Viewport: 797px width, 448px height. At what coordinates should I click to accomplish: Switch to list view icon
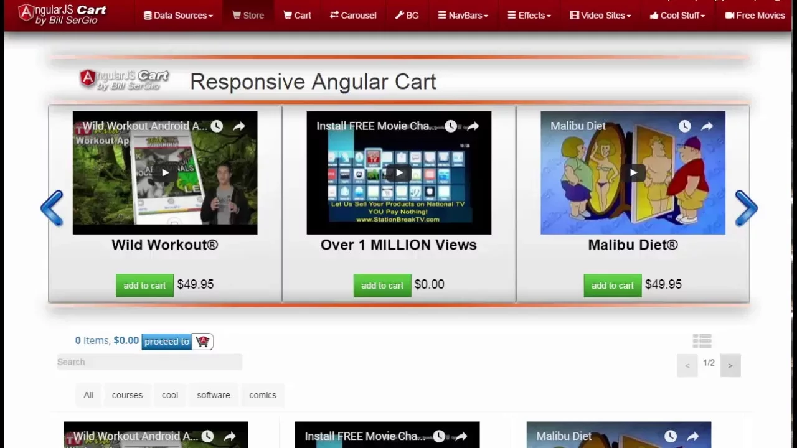pos(702,341)
